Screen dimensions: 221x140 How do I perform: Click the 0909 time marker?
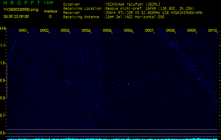191,30
